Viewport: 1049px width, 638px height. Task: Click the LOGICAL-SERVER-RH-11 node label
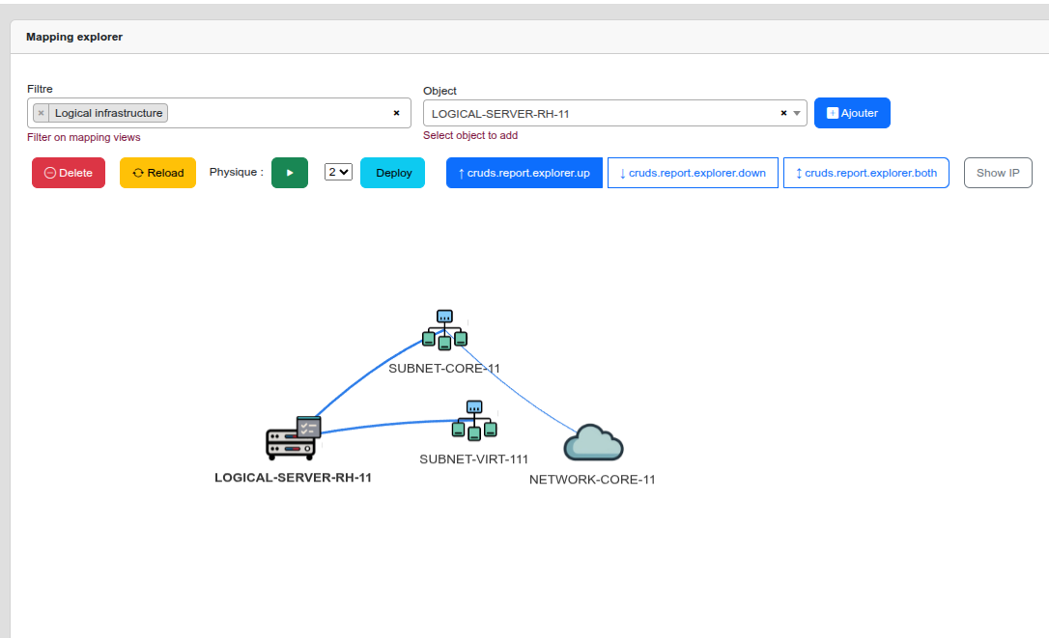tap(293, 477)
